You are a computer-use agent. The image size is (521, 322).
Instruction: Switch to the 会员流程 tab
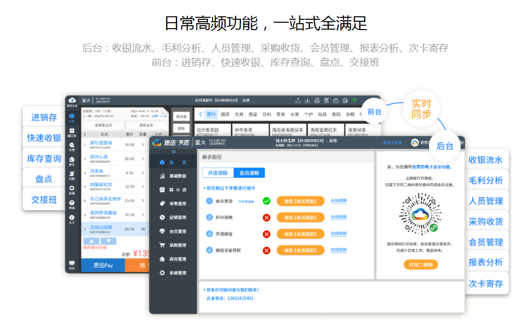(249, 174)
